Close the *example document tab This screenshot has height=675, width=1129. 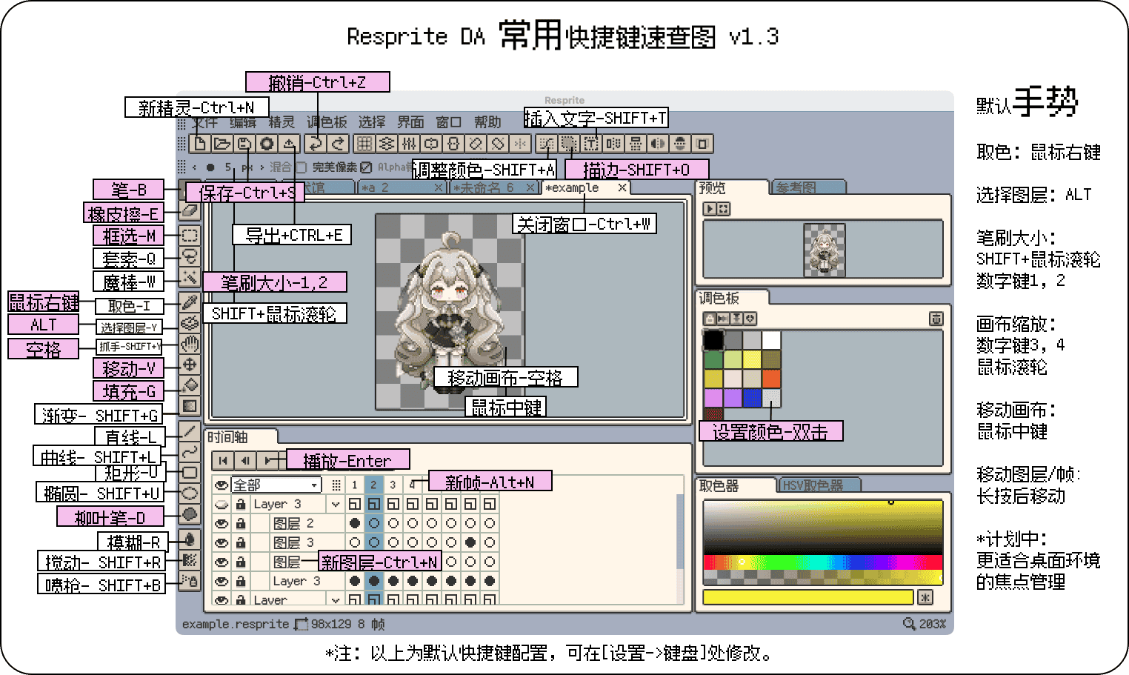[622, 187]
